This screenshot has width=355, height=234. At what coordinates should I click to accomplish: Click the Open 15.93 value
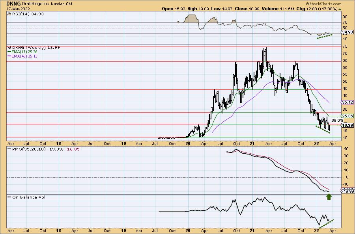(x=174, y=9)
